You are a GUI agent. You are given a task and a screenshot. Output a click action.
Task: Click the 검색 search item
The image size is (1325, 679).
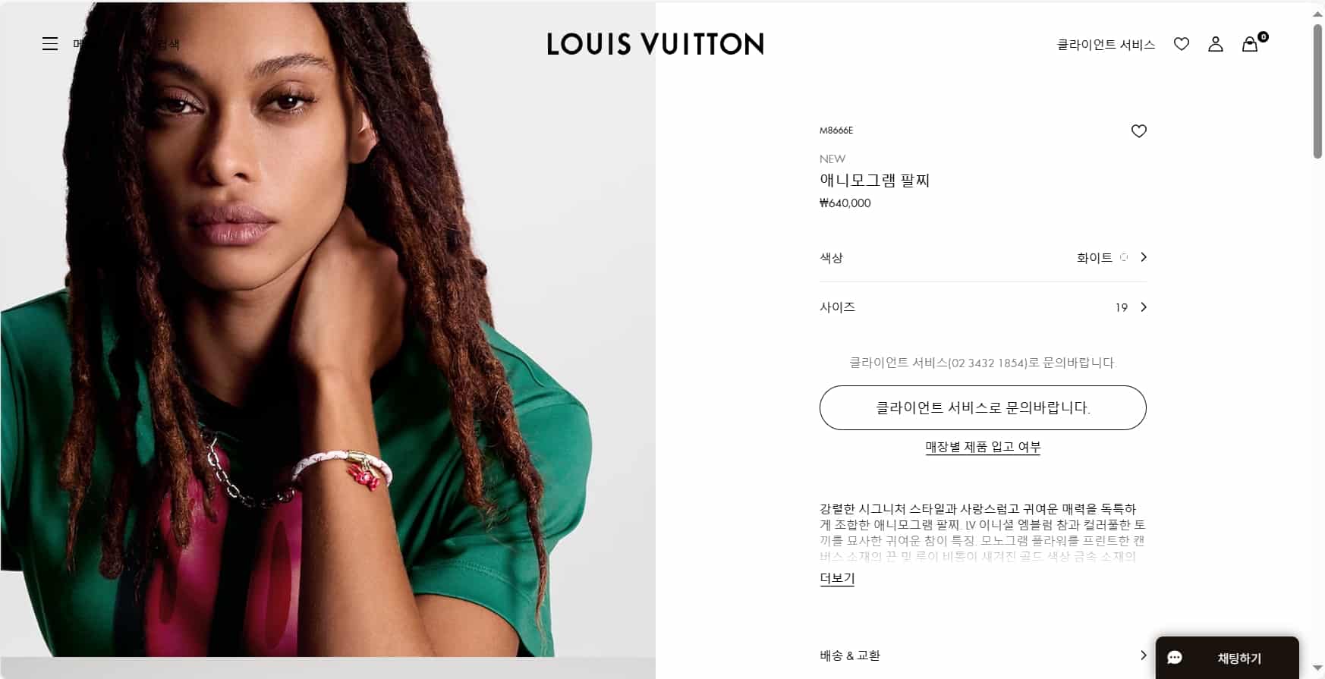168,44
